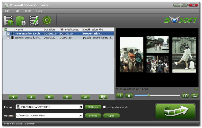Click the Settings button

93,107
